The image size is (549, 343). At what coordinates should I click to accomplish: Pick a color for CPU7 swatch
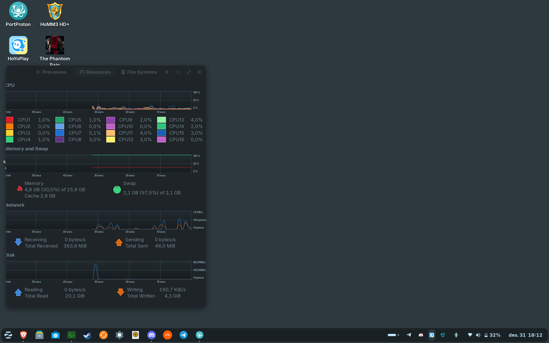coord(60,133)
